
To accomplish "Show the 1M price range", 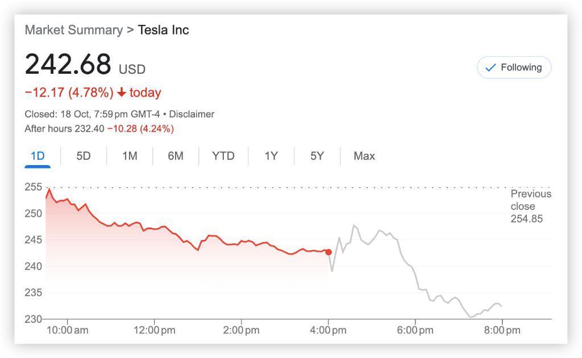I will coord(130,156).
